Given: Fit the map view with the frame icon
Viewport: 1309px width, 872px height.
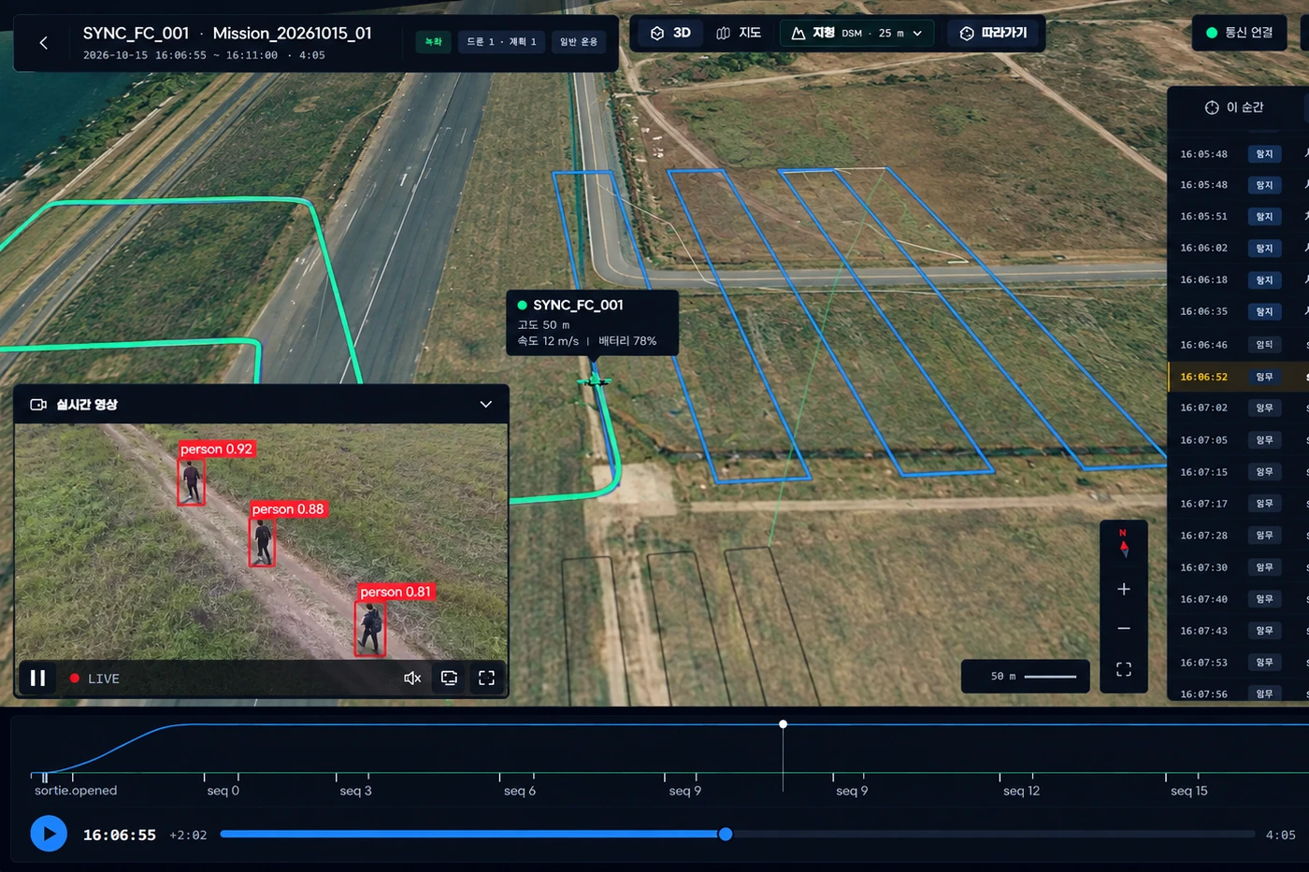Looking at the screenshot, I should coord(1124,669).
